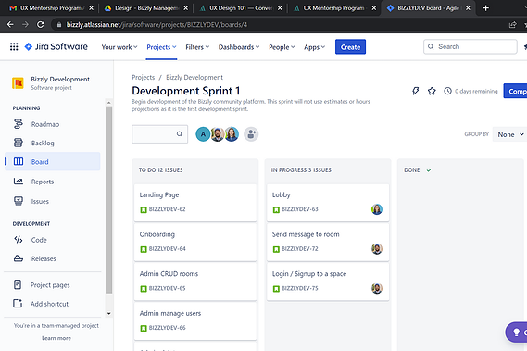Open the Group By None dropdown

[x=510, y=134]
